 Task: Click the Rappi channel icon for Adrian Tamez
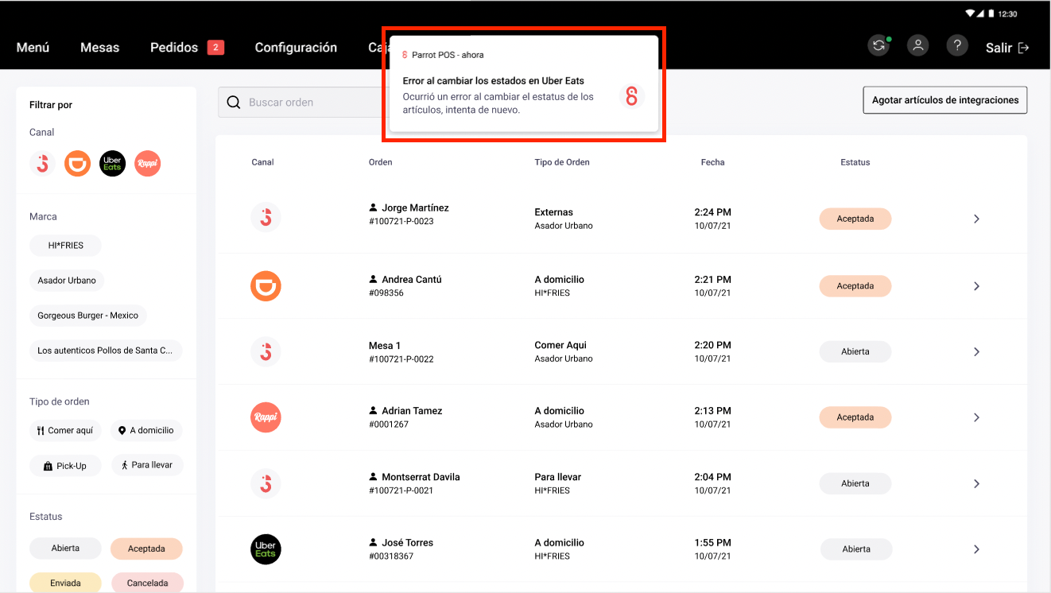266,417
